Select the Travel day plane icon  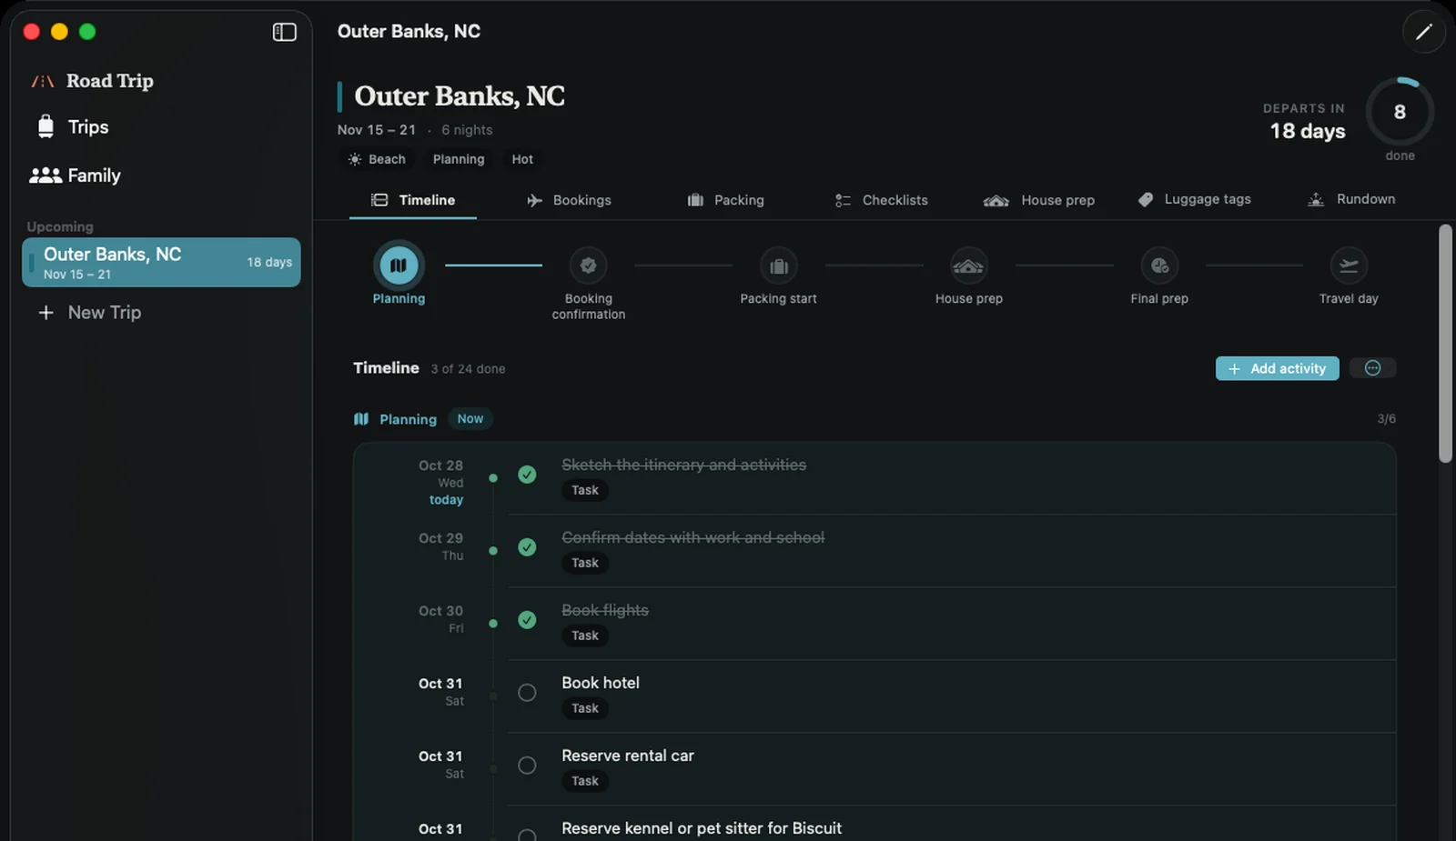click(1349, 265)
